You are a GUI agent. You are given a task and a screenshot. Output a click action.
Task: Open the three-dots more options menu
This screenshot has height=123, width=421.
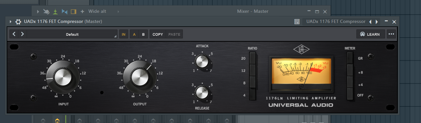pyautogui.click(x=391, y=34)
